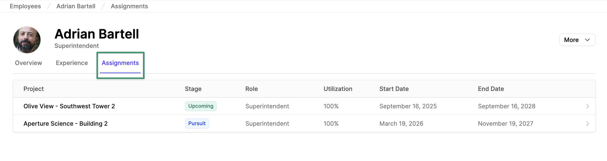Click the End Date column header
607x161 pixels.
click(x=491, y=89)
